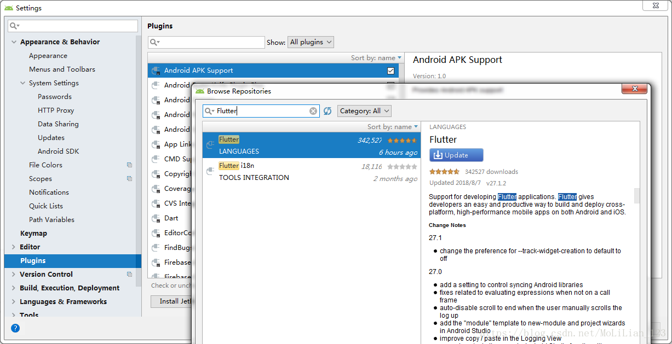Click the App Links plugin icon
The width and height of the screenshot is (672, 344).
156,144
